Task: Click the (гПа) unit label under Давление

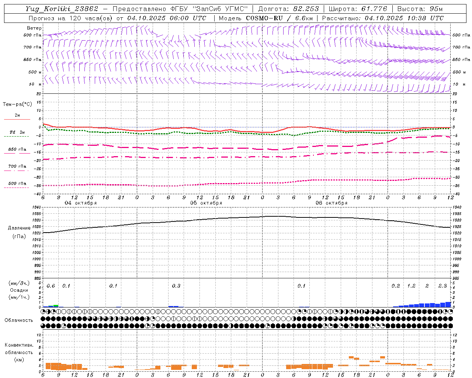Action: (x=19, y=236)
